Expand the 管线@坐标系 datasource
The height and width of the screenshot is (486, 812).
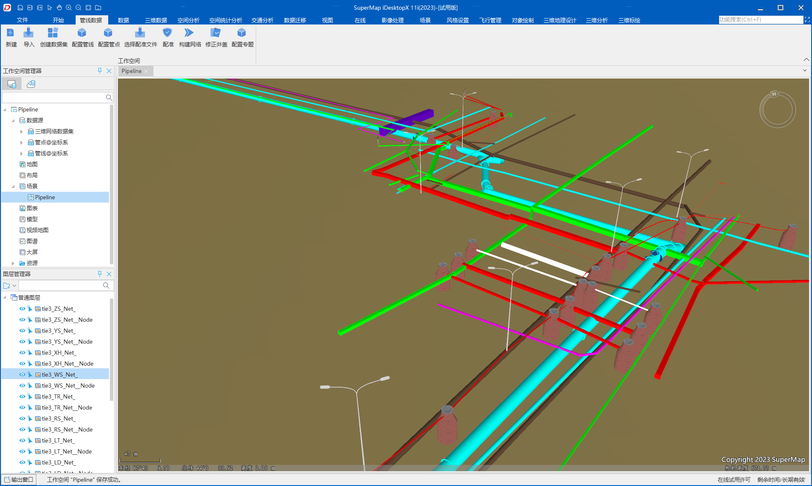[x=22, y=154]
